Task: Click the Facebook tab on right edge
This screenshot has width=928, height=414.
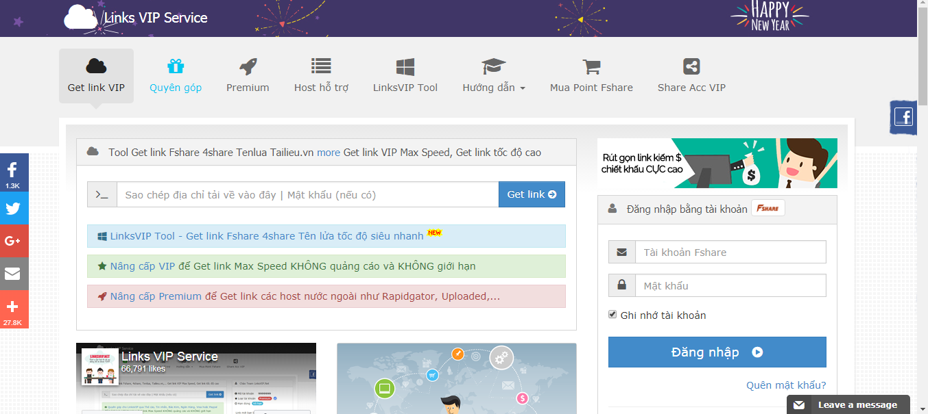Action: [x=903, y=117]
